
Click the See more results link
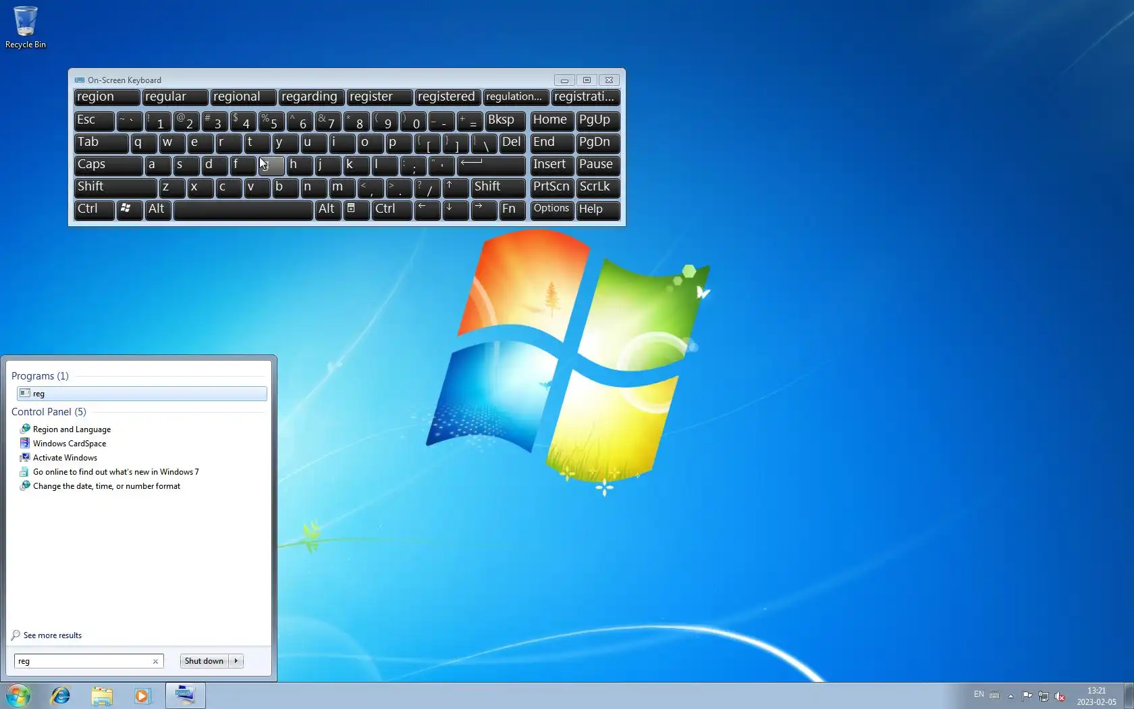point(52,635)
